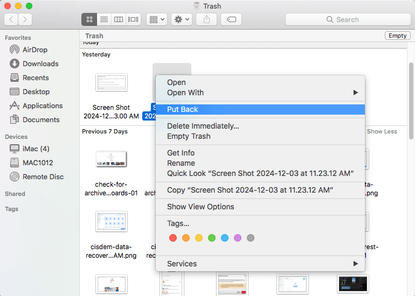415x296 pixels.
Task: Click the Empty button
Action: (x=398, y=36)
